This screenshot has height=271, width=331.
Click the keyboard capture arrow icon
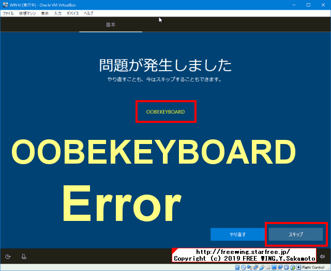click(298, 267)
